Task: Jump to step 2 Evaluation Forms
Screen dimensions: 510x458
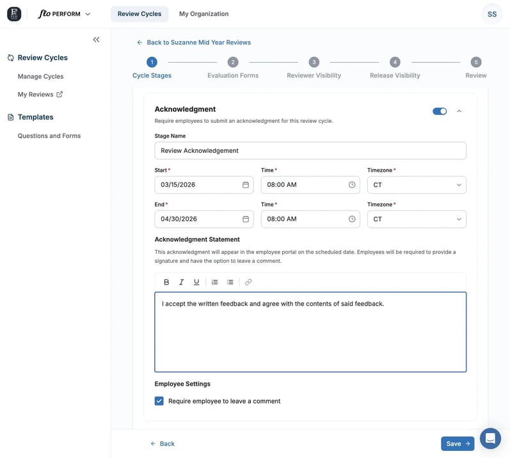Action: [x=233, y=67]
